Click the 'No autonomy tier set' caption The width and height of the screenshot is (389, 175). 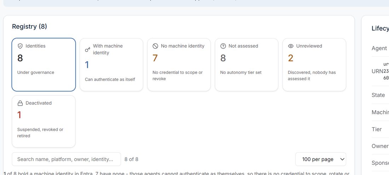pos(241,72)
